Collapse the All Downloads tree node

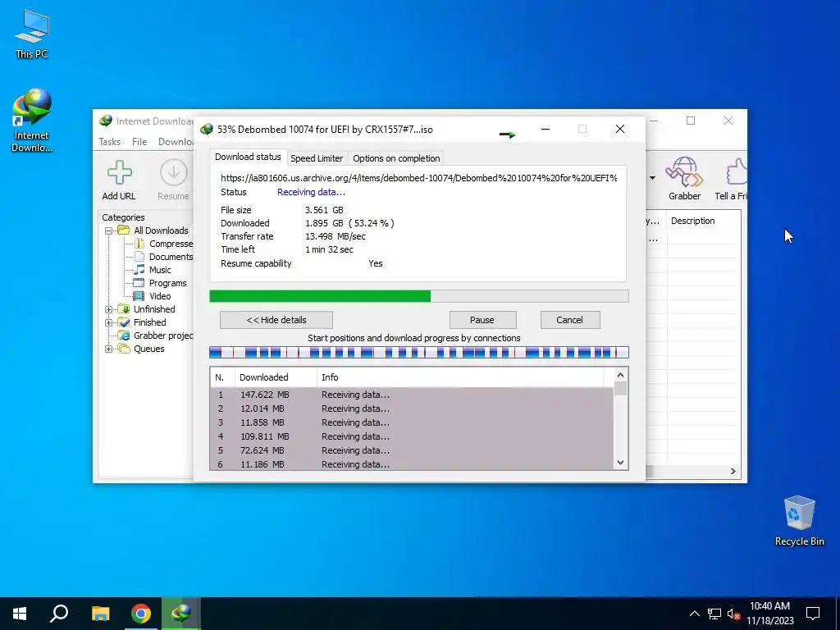tap(109, 231)
